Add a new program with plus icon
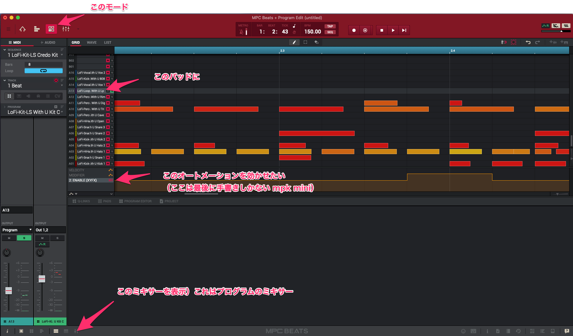Screen dimensions: 573x336 click(x=56, y=107)
